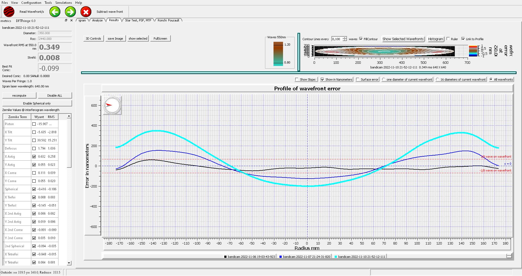Go to previous wavefront with green left arrow

point(55,12)
